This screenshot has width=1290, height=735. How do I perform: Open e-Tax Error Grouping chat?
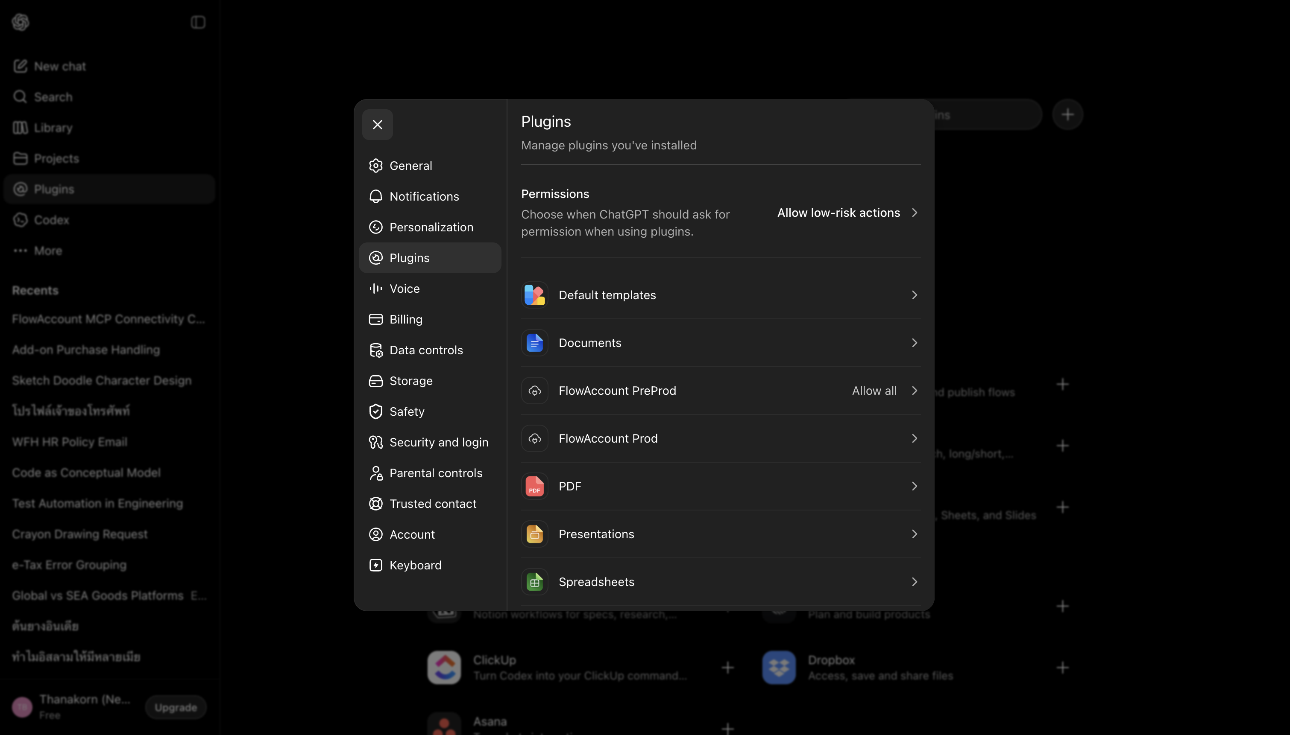click(109, 566)
